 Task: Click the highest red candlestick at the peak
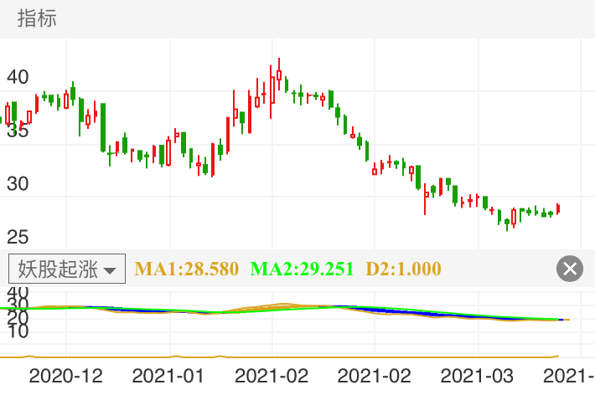click(279, 74)
